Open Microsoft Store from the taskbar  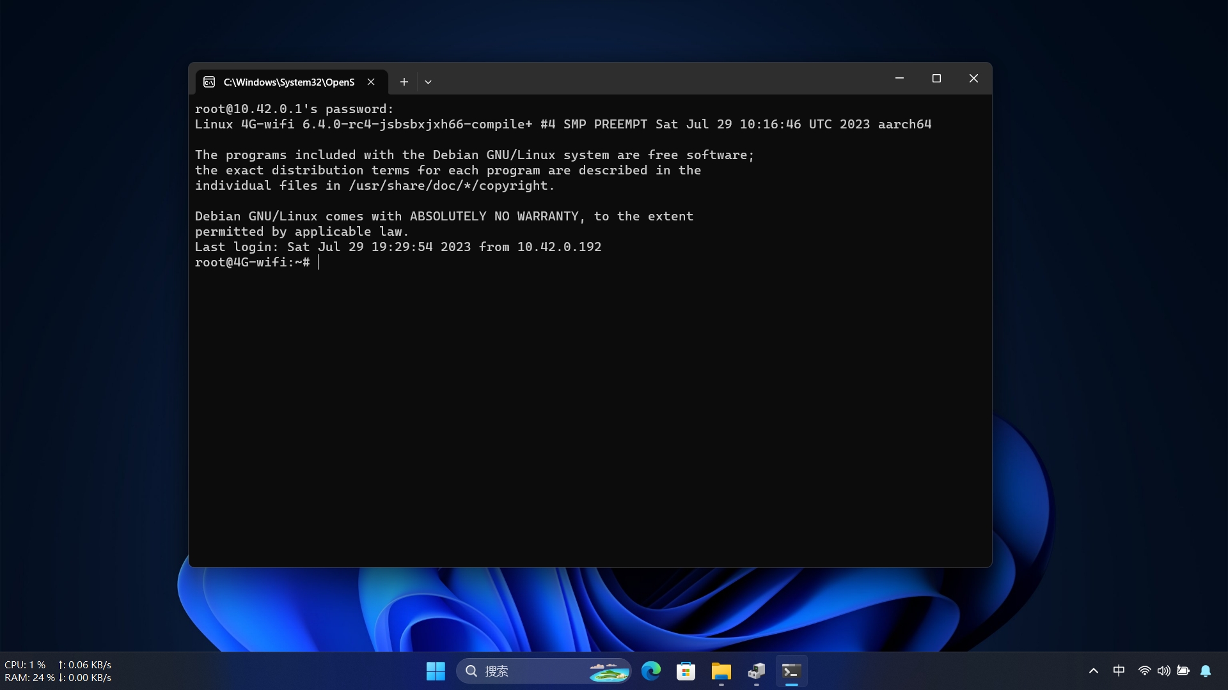(686, 671)
